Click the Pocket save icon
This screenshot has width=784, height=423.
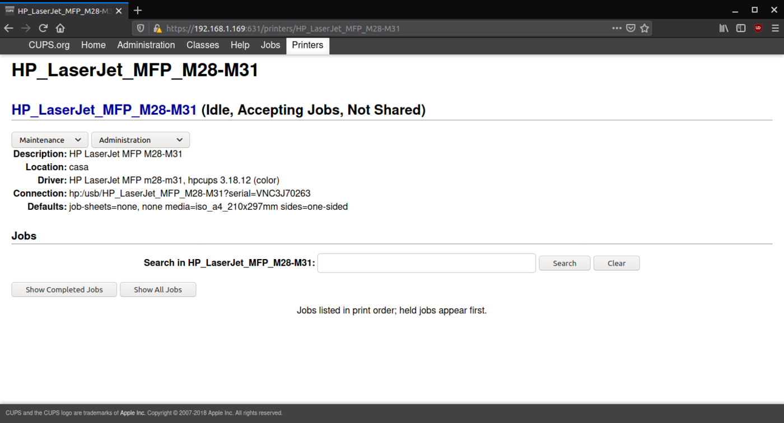point(631,28)
